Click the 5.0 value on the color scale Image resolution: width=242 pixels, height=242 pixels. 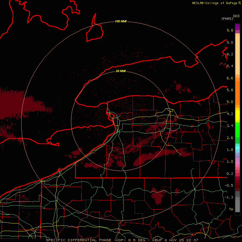[x=230, y=102]
